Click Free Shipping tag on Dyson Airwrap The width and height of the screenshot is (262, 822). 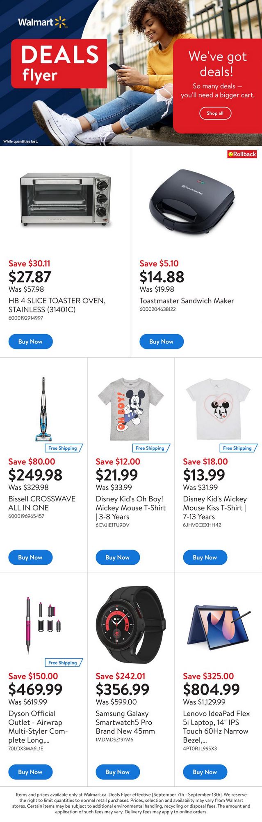64,663
